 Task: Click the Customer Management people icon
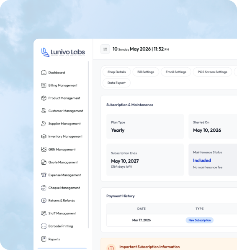[44, 111]
